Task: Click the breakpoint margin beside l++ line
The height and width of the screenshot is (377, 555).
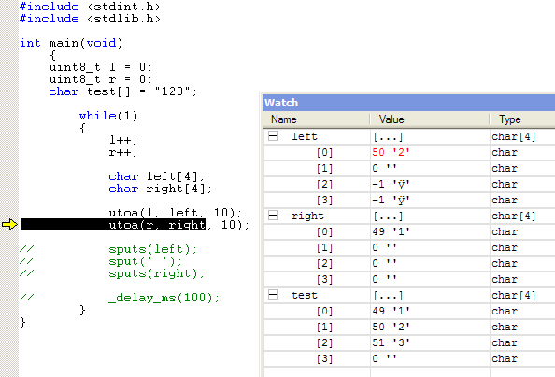Action: coord(9,140)
